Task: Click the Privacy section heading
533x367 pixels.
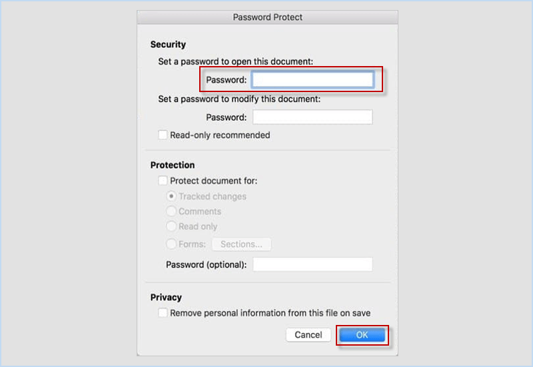Action: click(166, 298)
